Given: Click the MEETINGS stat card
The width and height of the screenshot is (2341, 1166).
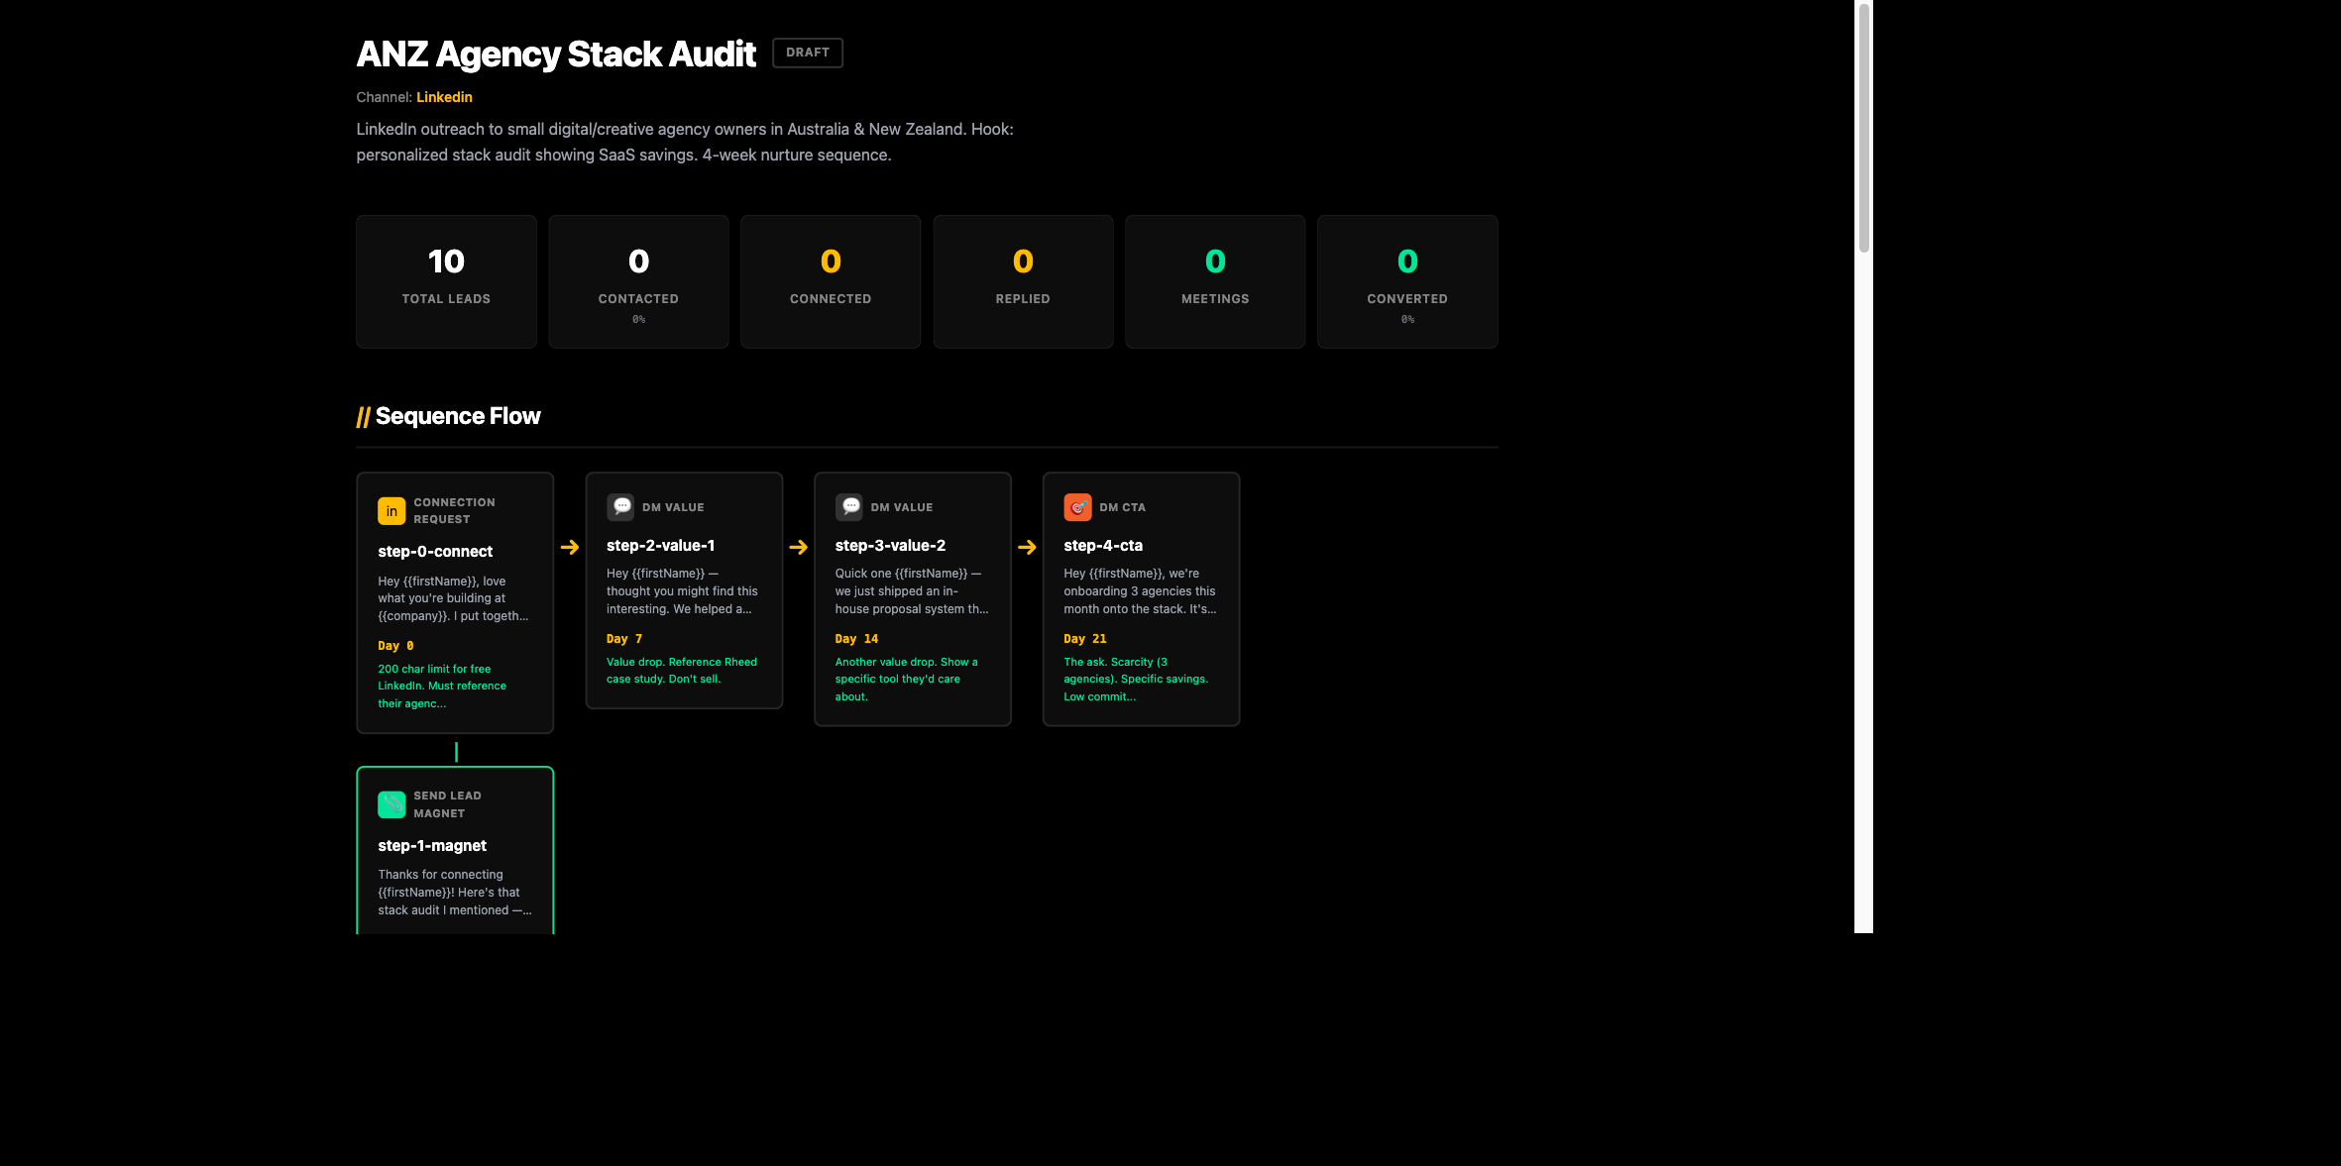Looking at the screenshot, I should [1214, 281].
